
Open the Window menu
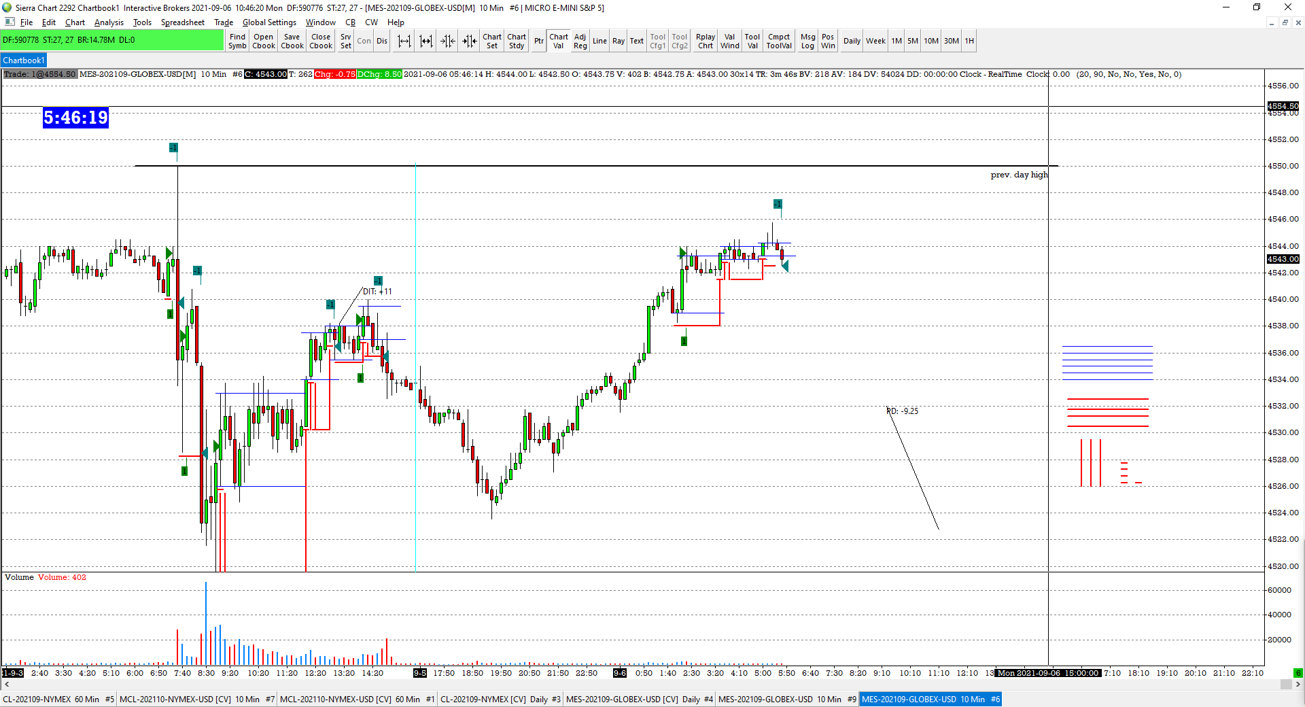point(320,22)
